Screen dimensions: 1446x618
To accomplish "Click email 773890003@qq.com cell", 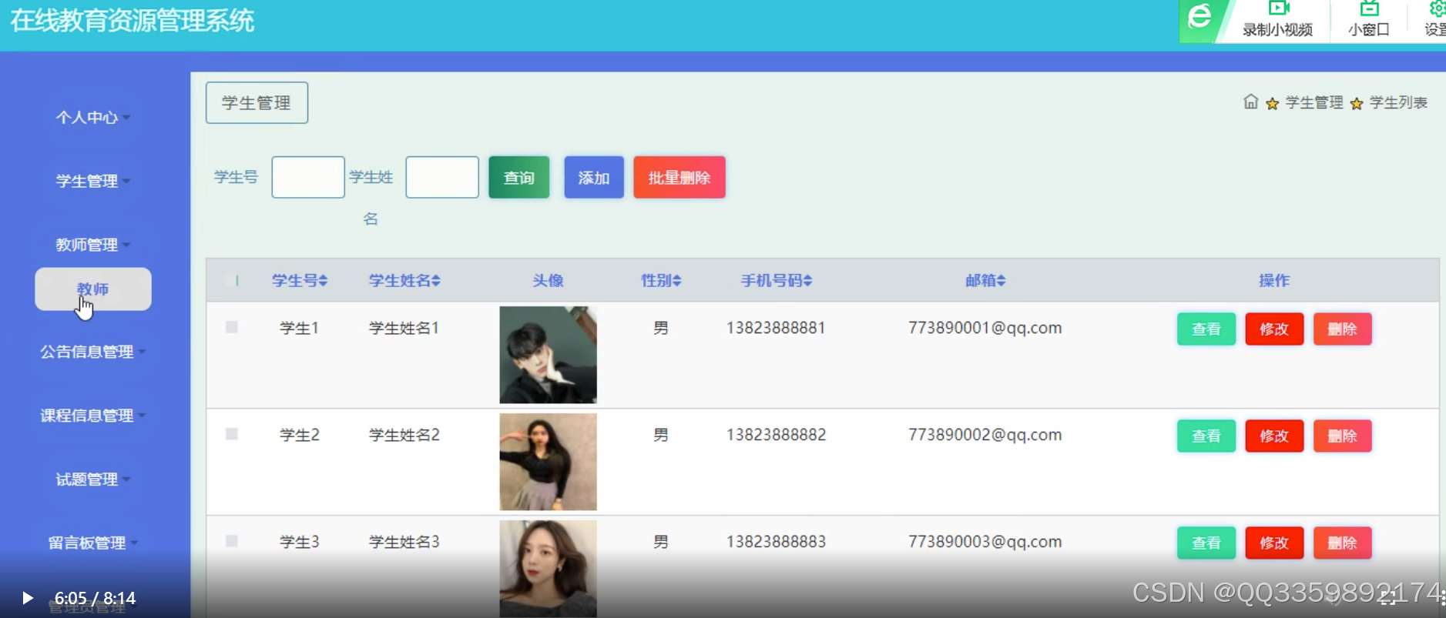I will tap(985, 542).
